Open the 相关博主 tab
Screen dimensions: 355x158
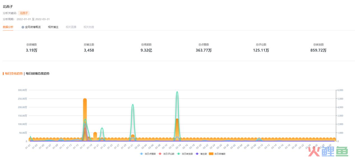coord(53,27)
